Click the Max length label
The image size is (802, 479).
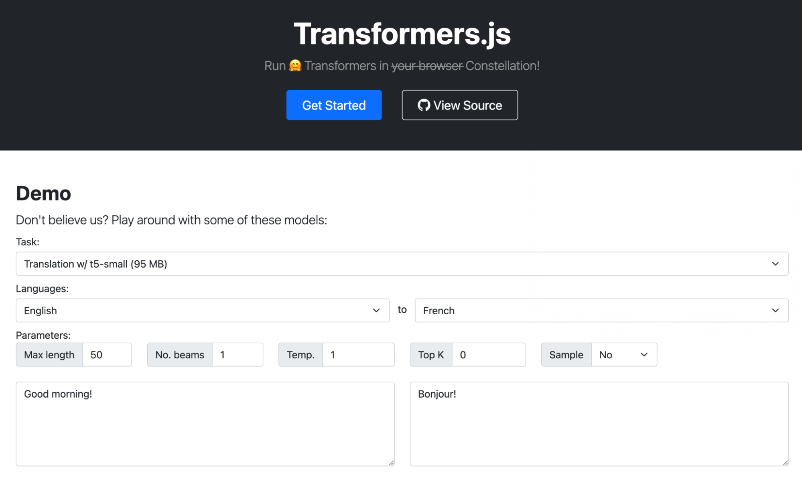click(x=49, y=354)
